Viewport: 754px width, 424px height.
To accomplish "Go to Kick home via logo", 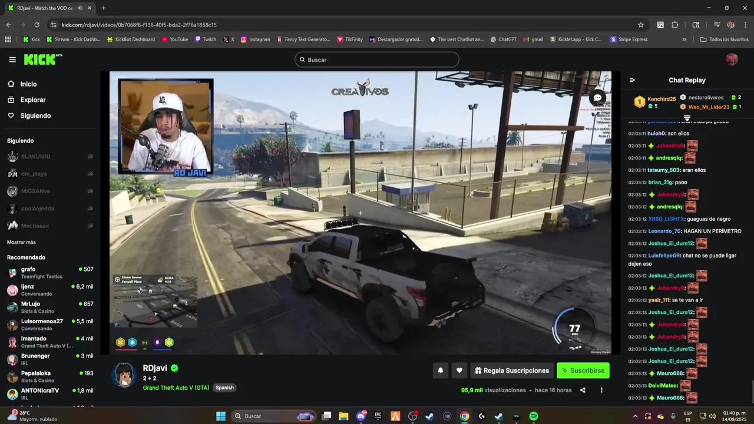I will pyautogui.click(x=43, y=59).
